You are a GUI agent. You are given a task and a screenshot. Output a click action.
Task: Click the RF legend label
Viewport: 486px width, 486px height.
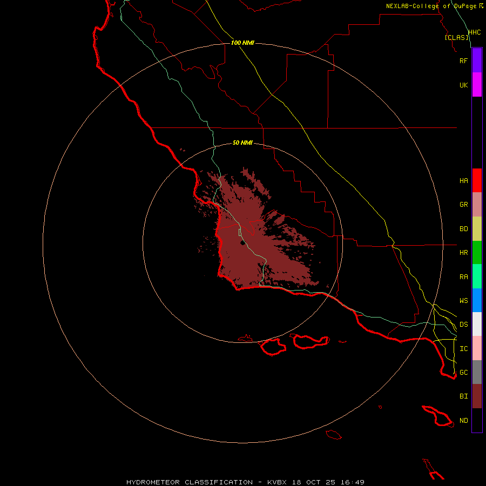463,60
